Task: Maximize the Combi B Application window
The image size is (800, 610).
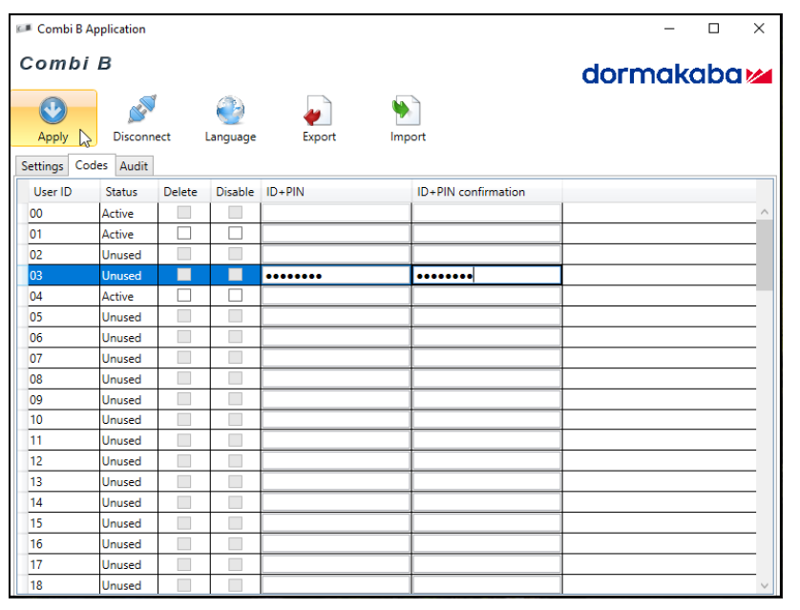Action: click(714, 29)
